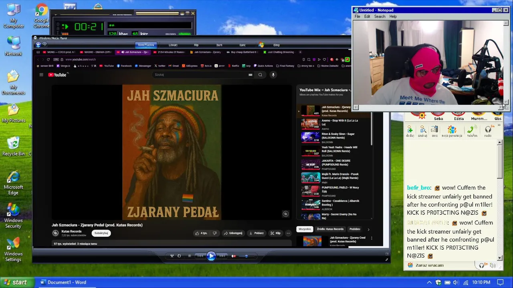Open the Rip tab
This screenshot has height=288, width=513.
click(196, 45)
